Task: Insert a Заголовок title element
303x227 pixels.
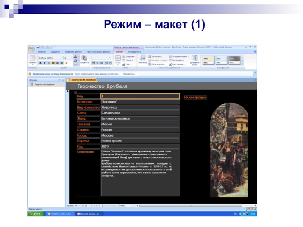Action: click(156, 56)
